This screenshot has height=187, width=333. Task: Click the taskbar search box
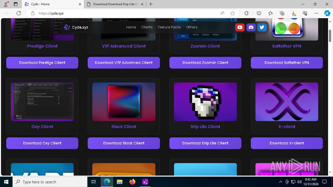(50, 182)
